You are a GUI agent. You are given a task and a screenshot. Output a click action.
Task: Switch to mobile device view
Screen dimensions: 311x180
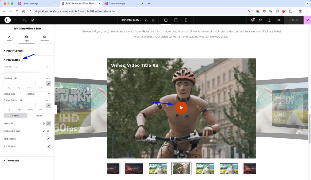click(186, 20)
